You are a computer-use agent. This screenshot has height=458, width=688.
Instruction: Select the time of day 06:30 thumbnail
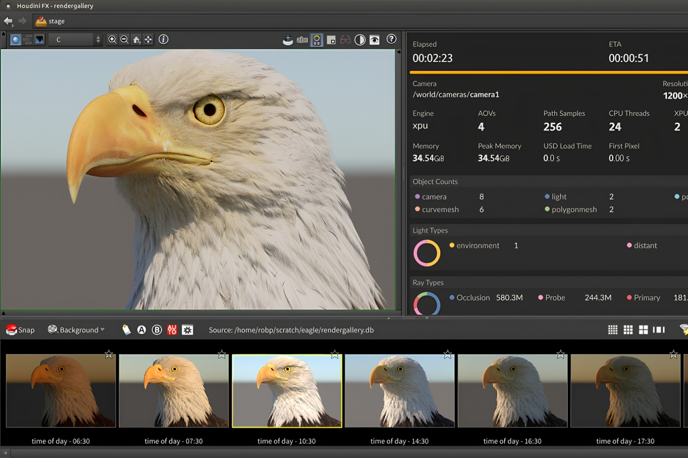click(x=61, y=391)
